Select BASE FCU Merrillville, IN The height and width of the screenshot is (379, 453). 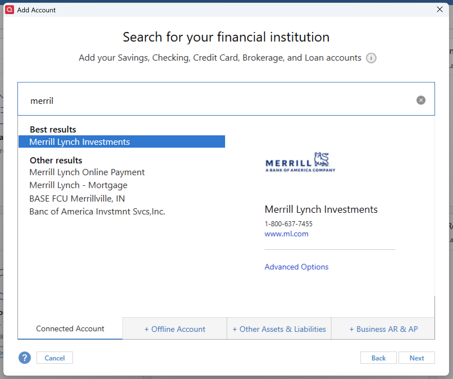tap(77, 198)
